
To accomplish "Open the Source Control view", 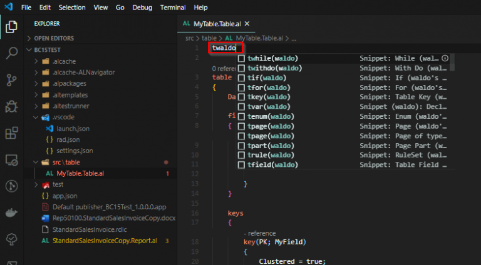I will pyautogui.click(x=11, y=79).
